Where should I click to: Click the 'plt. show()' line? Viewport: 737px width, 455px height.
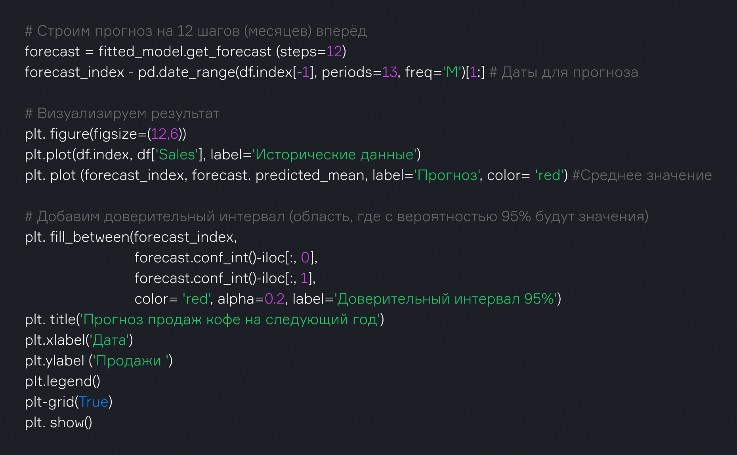coord(59,422)
